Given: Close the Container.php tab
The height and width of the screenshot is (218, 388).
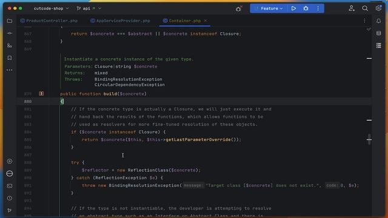Looking at the screenshot, I should click(x=206, y=21).
